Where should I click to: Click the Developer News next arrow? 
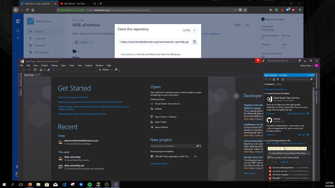coord(236,96)
